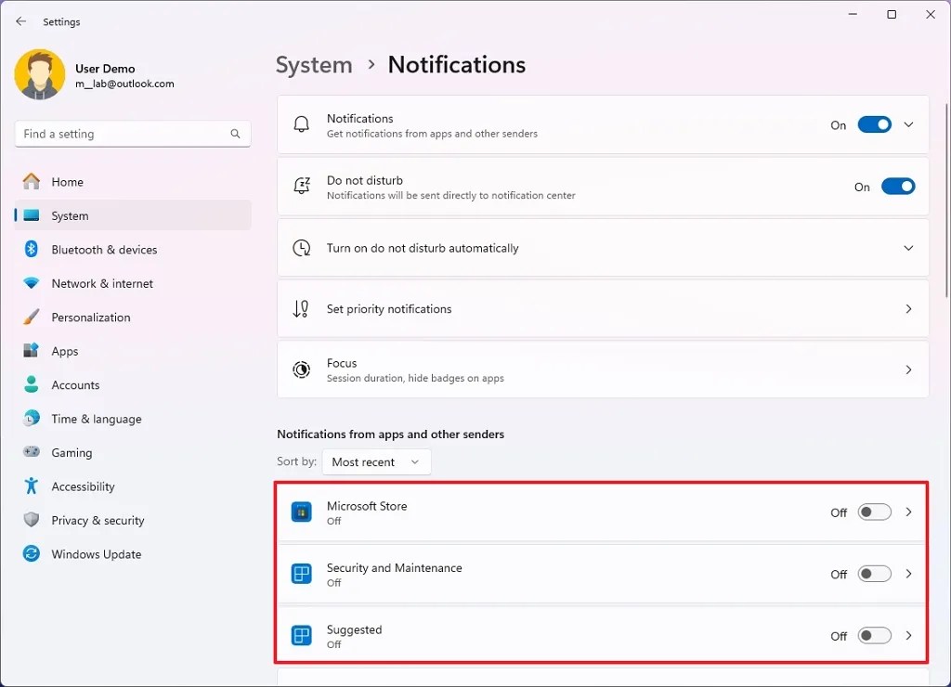Turn off the Notifications toggle
Screen dimensions: 951x687
tap(874, 123)
